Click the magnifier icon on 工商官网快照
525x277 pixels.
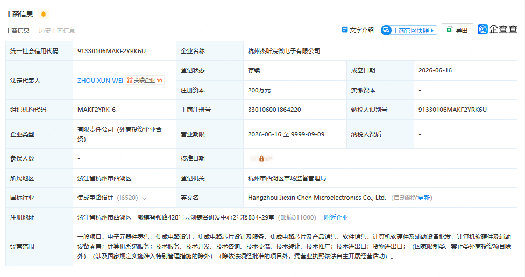click(386, 30)
